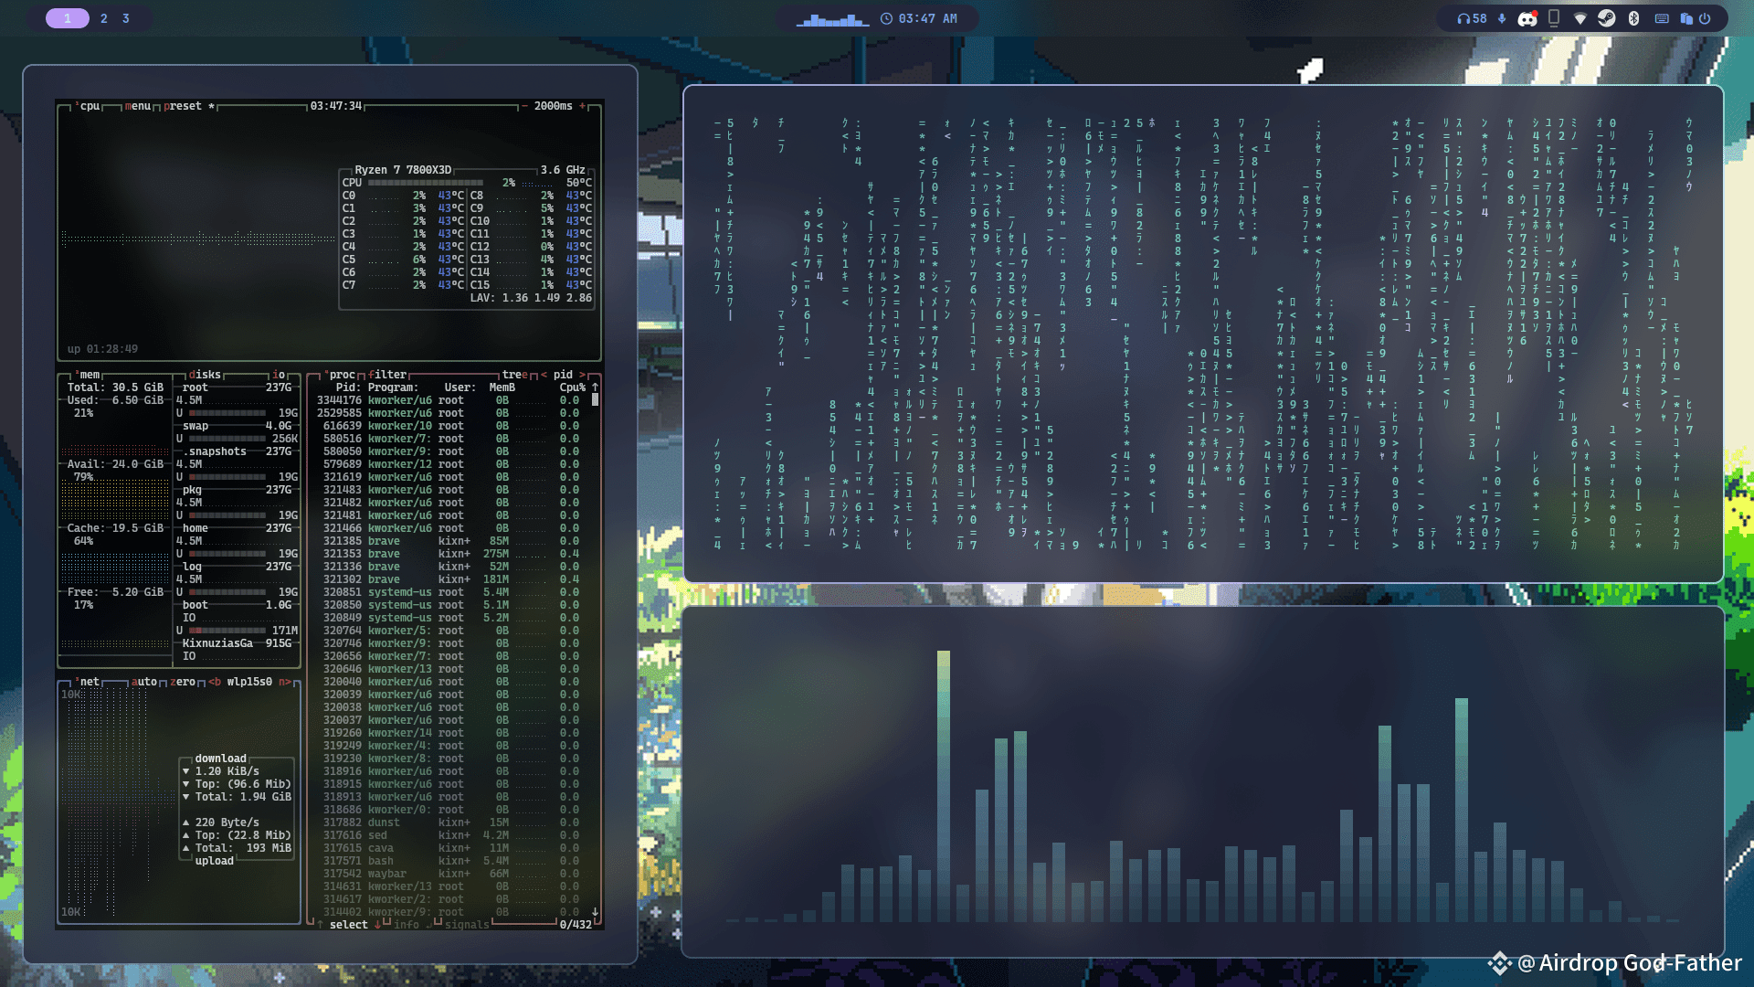The height and width of the screenshot is (987, 1754).
Task: Click the power button icon
Action: tap(1705, 18)
